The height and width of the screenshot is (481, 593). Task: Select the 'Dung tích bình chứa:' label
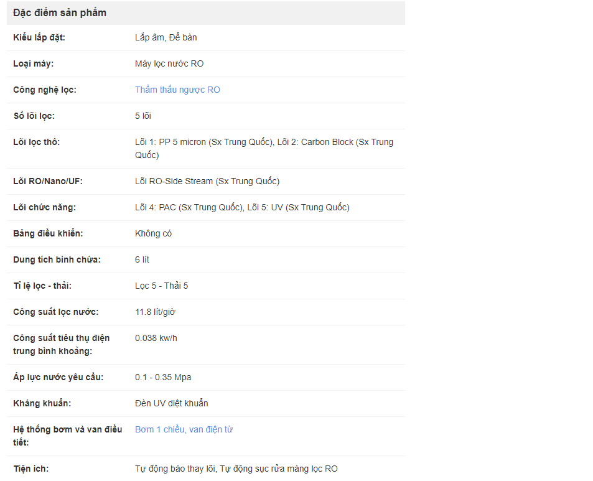coord(57,259)
